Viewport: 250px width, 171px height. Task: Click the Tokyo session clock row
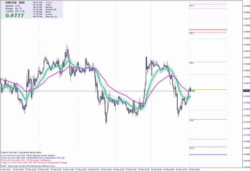pos(42,5)
